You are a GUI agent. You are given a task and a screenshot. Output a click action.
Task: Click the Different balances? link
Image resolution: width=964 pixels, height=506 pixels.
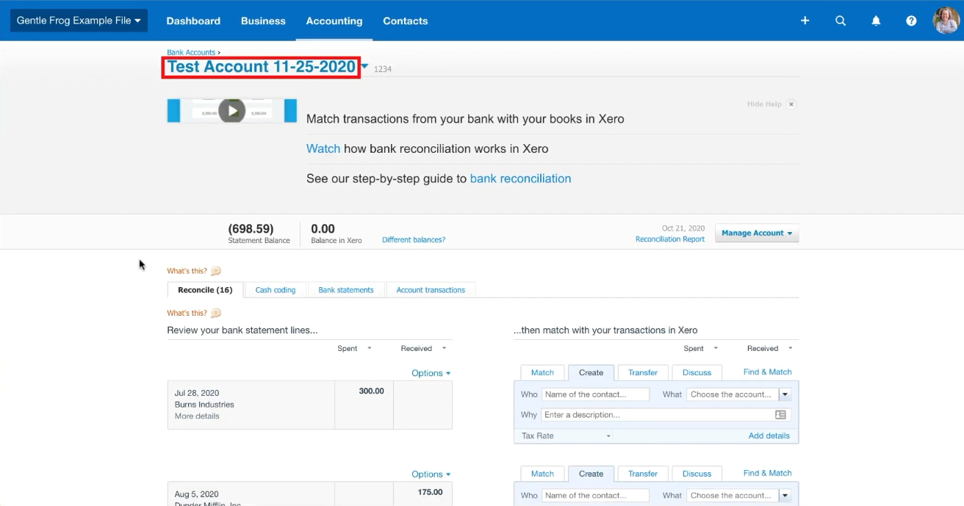(414, 240)
